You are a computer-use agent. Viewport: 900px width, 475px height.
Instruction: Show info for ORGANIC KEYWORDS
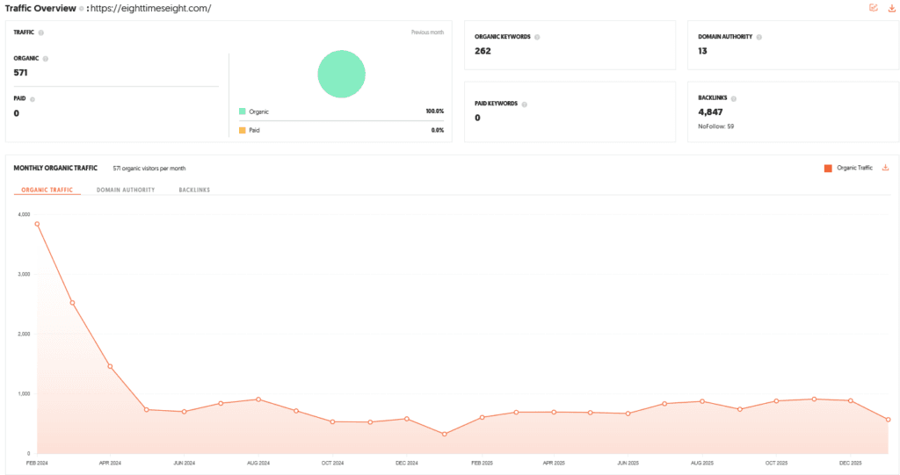pyautogui.click(x=537, y=37)
